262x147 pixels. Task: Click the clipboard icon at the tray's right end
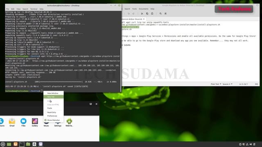[x=254, y=144]
